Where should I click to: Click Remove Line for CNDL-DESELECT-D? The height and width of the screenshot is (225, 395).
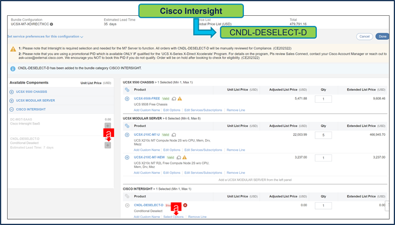click(197, 217)
